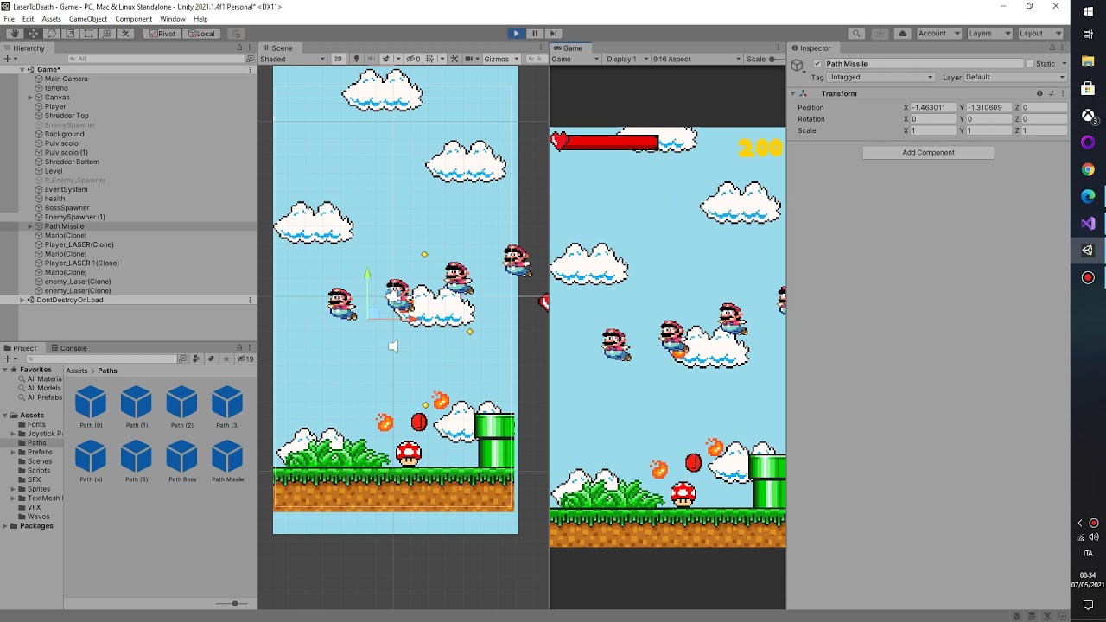Open the Collab services icon
The height and width of the screenshot is (622, 1106).
point(880,34)
